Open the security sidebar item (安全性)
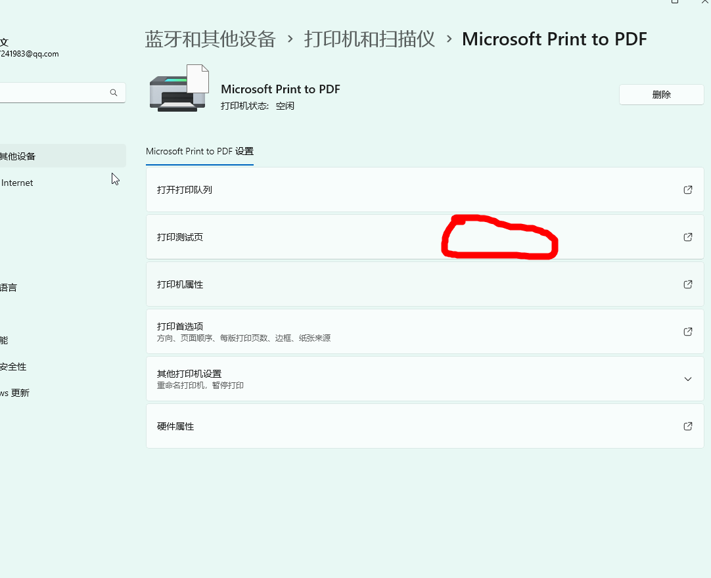This screenshot has width=711, height=578. pos(13,367)
